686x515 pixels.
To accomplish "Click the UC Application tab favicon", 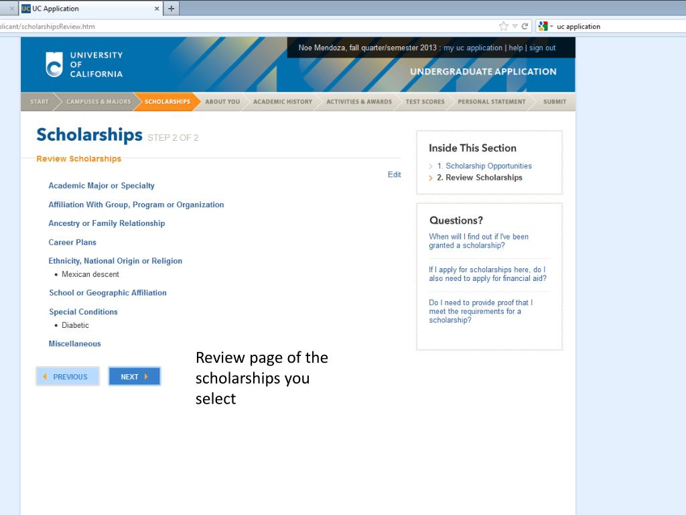I will [26, 8].
